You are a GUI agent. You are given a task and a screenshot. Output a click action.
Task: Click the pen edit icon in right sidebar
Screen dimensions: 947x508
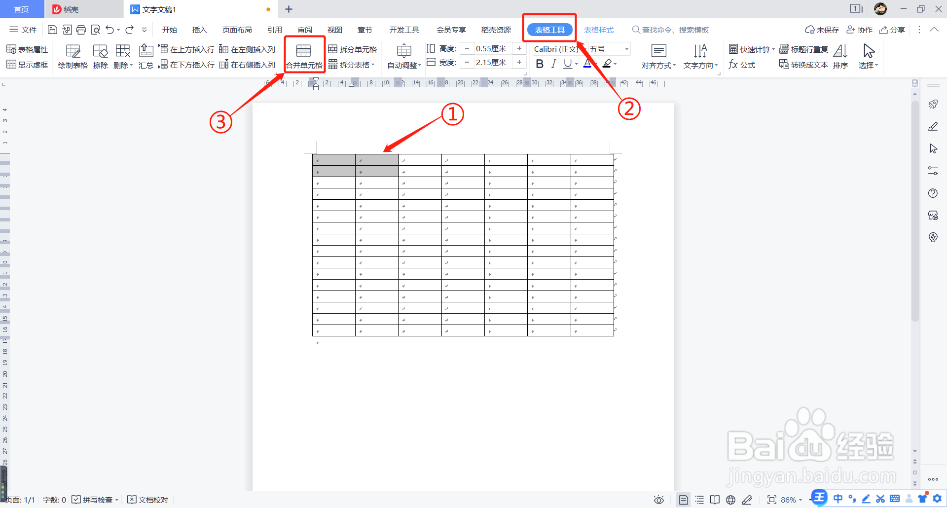(933, 127)
